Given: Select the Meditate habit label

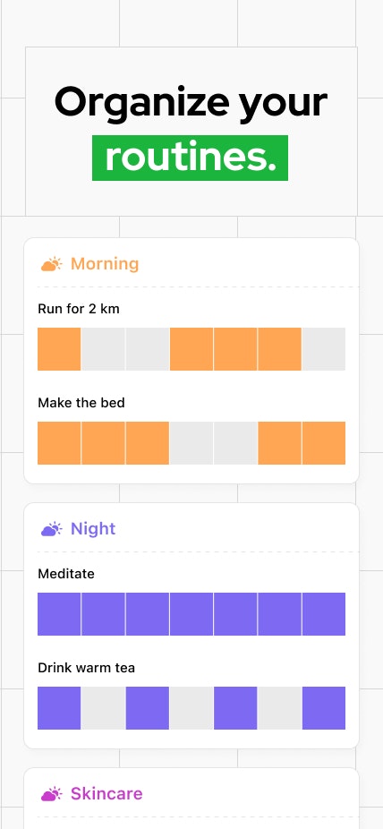Looking at the screenshot, I should tap(66, 574).
